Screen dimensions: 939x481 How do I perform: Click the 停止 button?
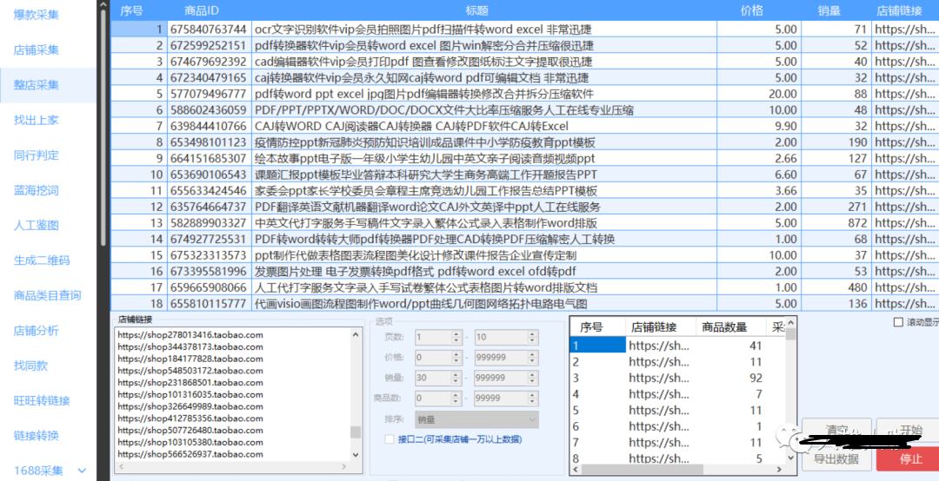pos(907,459)
